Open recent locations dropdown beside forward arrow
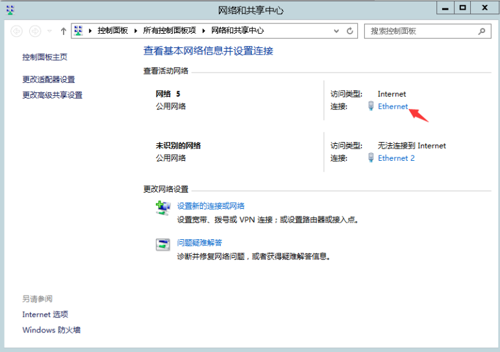The image size is (500, 352). [49, 31]
